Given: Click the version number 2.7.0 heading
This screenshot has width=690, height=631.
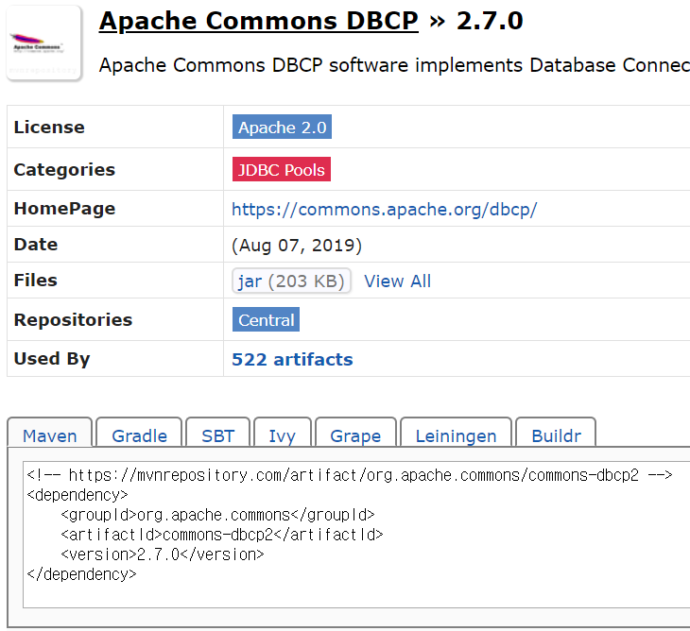Looking at the screenshot, I should point(490,21).
